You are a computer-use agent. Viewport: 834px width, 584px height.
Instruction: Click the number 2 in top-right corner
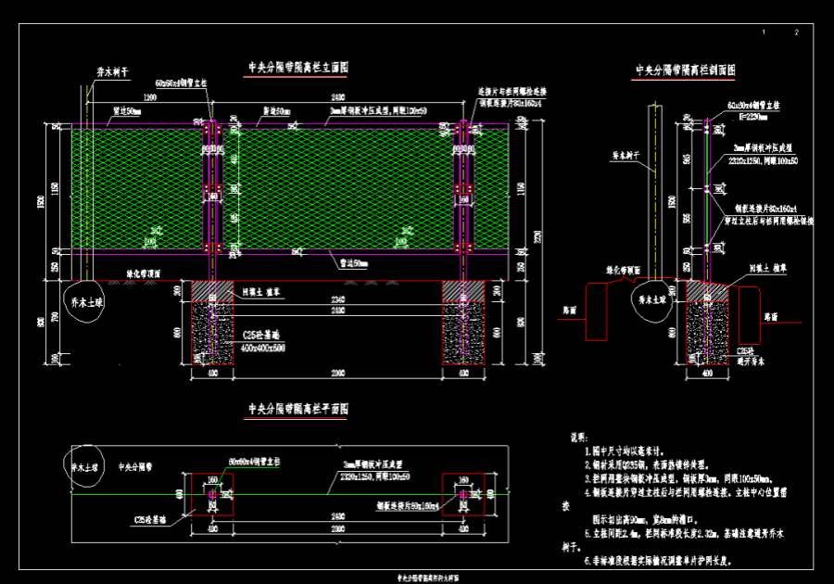(x=796, y=32)
